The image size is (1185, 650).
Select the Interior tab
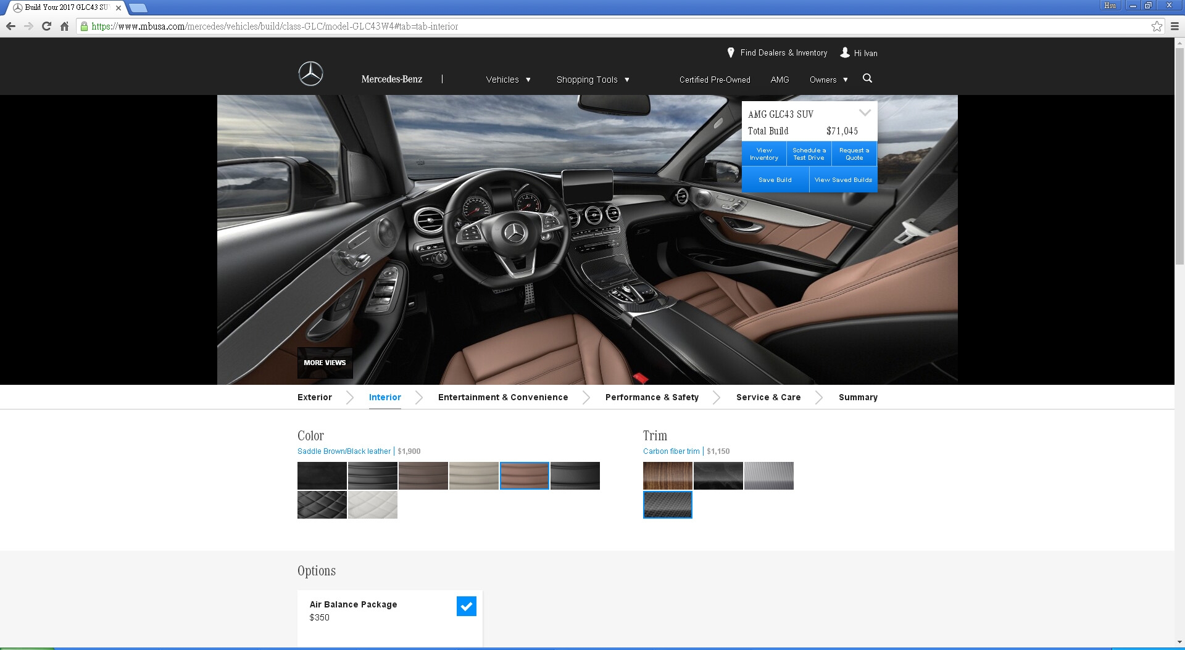pos(385,397)
